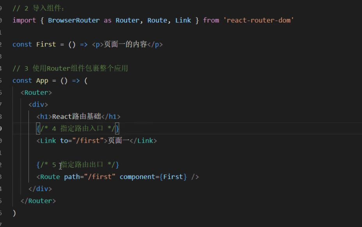This screenshot has height=227, width=362.
Task: Click the 页面一 link text inside Link
Action: pyautogui.click(x=119, y=140)
